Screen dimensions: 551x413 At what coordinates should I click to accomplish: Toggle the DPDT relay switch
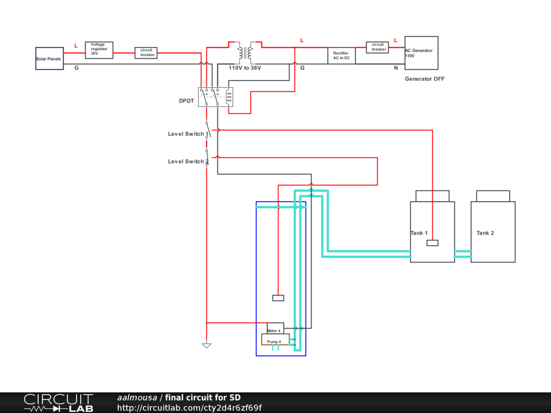(215, 97)
